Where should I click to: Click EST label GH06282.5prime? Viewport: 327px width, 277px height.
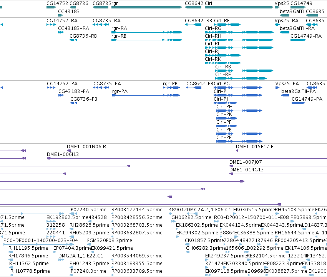point(191,217)
